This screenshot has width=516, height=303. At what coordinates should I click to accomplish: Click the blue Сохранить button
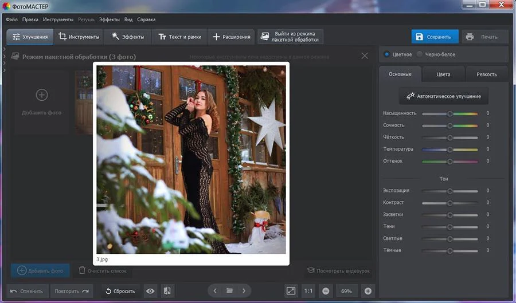pos(435,37)
